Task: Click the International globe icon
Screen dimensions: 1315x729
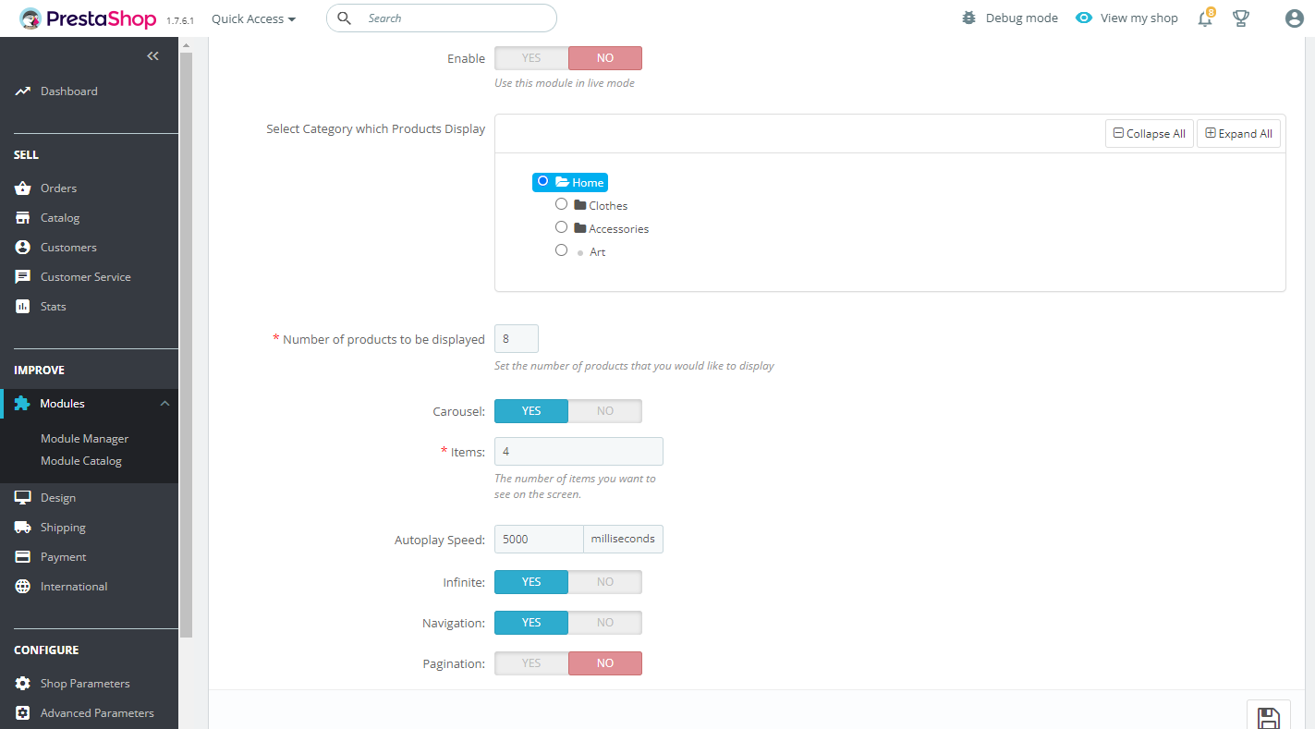Action: tap(23, 587)
